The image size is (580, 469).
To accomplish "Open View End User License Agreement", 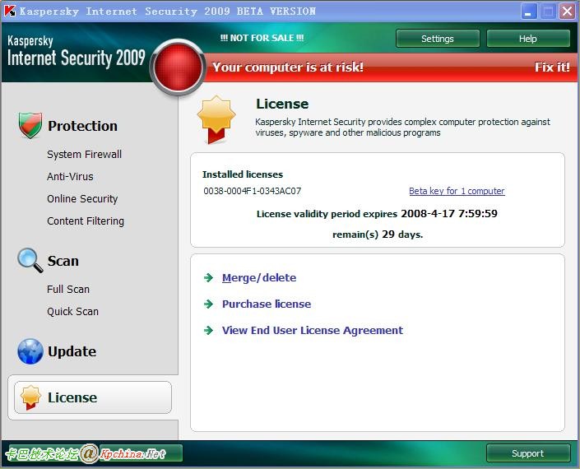I will (x=312, y=330).
